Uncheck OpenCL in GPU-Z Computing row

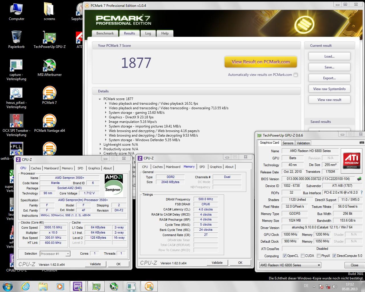coord(285,256)
